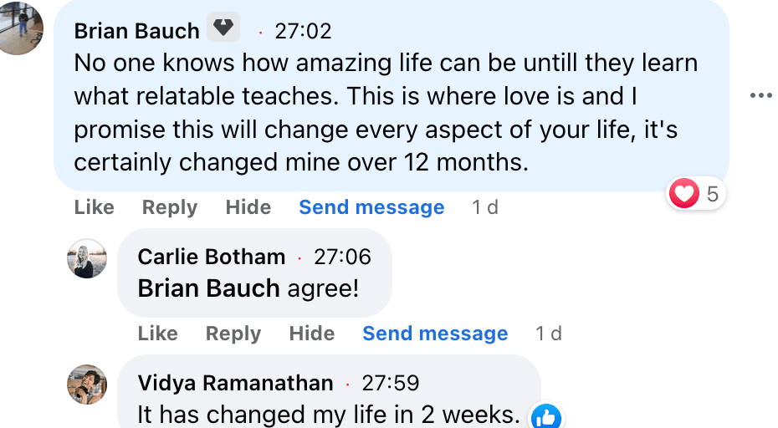The image size is (778, 428).
Task: Click the Carlie Botham author name
Action: [x=212, y=257]
